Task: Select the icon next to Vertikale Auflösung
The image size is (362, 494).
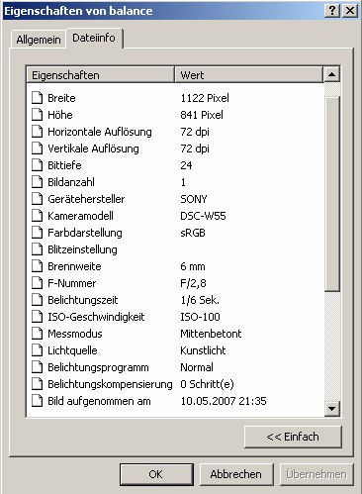Action: pyautogui.click(x=38, y=148)
